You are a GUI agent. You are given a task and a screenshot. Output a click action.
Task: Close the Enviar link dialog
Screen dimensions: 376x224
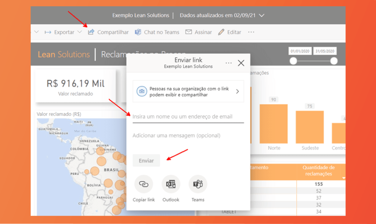coord(241,63)
